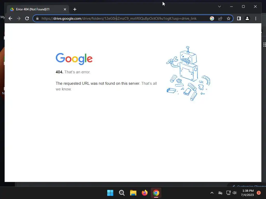The width and height of the screenshot is (266, 199).
Task: Open the tab search chevron dropdown
Action: (219, 6)
